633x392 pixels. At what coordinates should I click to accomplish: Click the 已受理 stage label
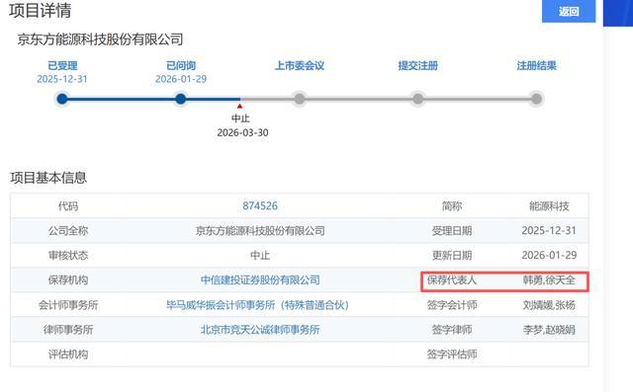(62, 66)
